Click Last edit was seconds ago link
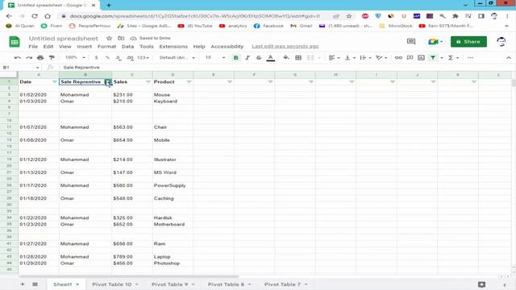 click(x=285, y=47)
